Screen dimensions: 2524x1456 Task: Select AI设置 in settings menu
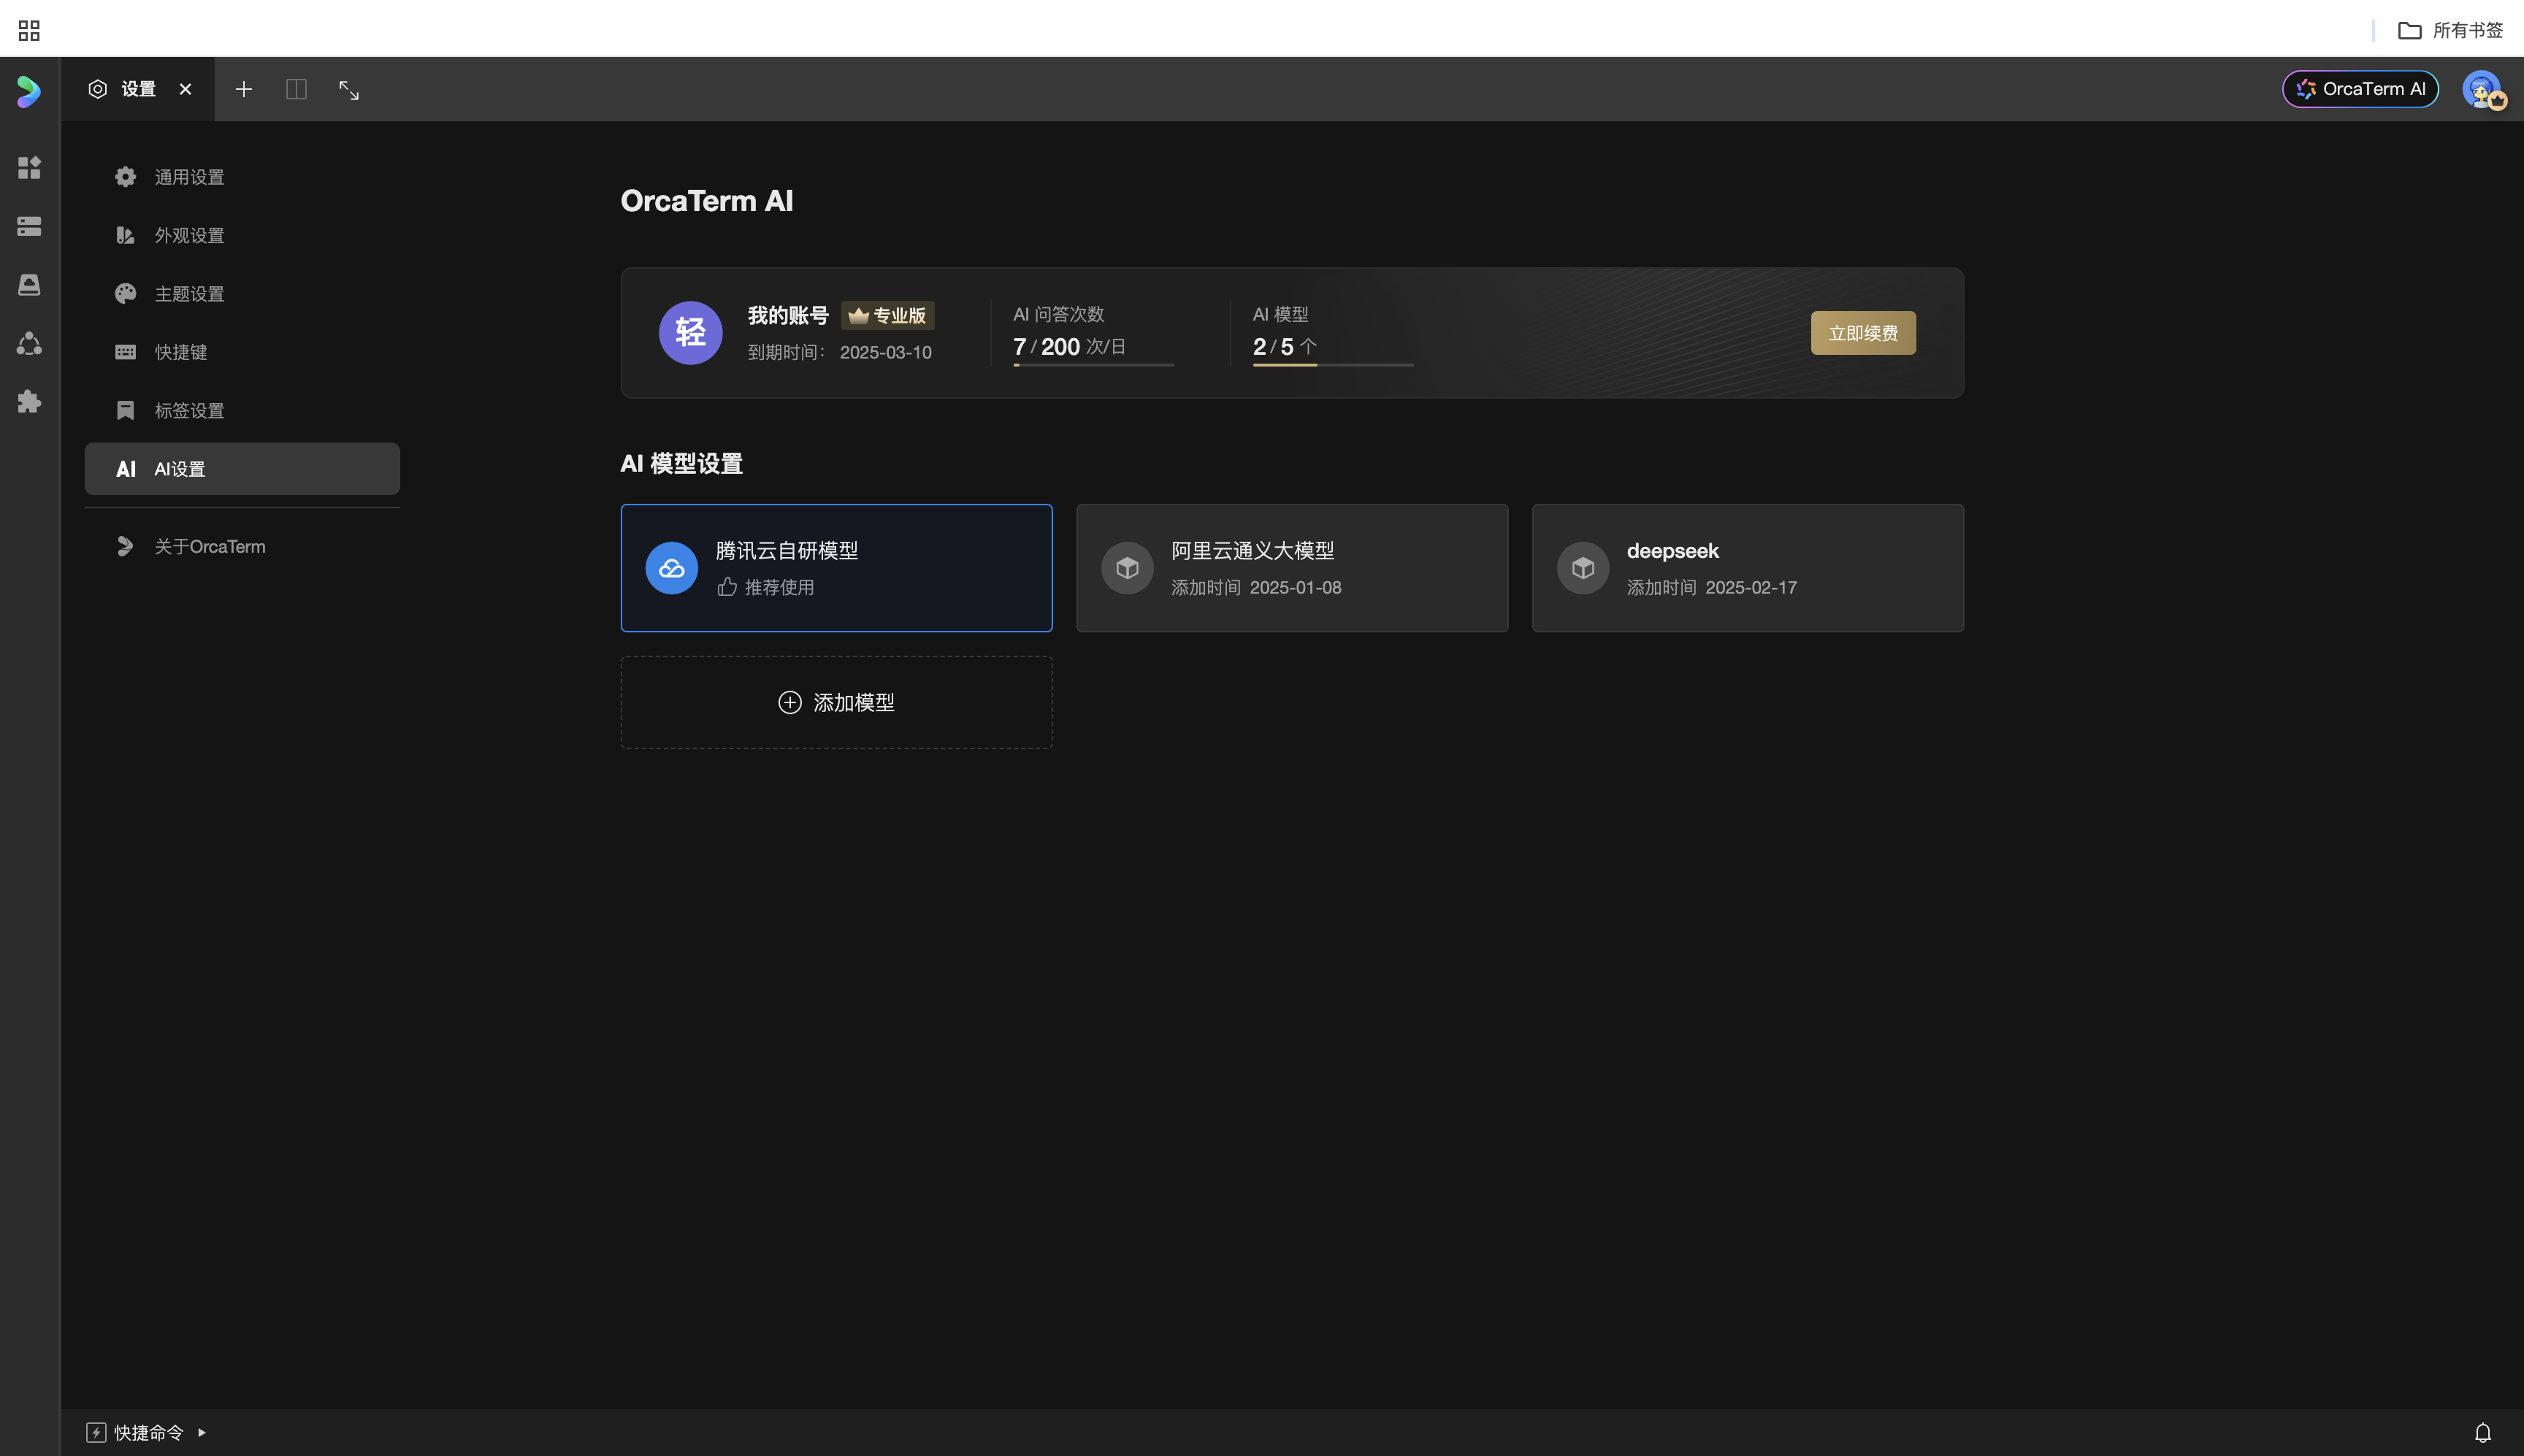coord(242,469)
